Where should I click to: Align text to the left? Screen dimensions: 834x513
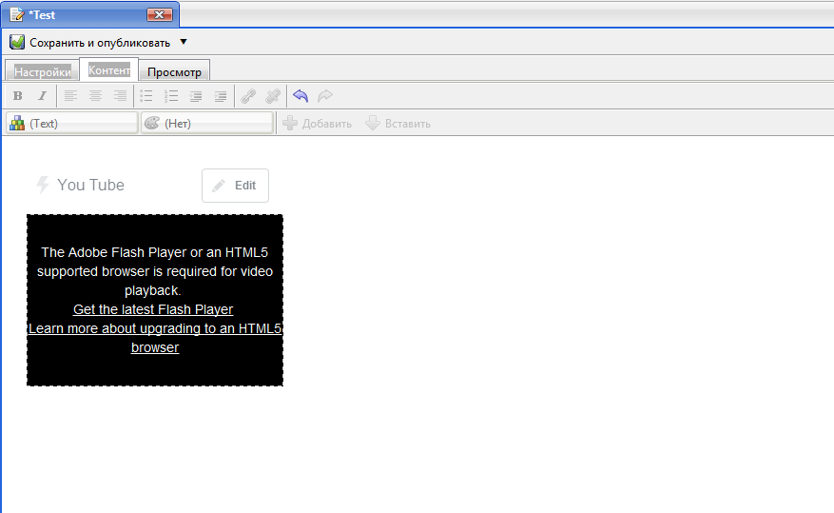(x=70, y=96)
